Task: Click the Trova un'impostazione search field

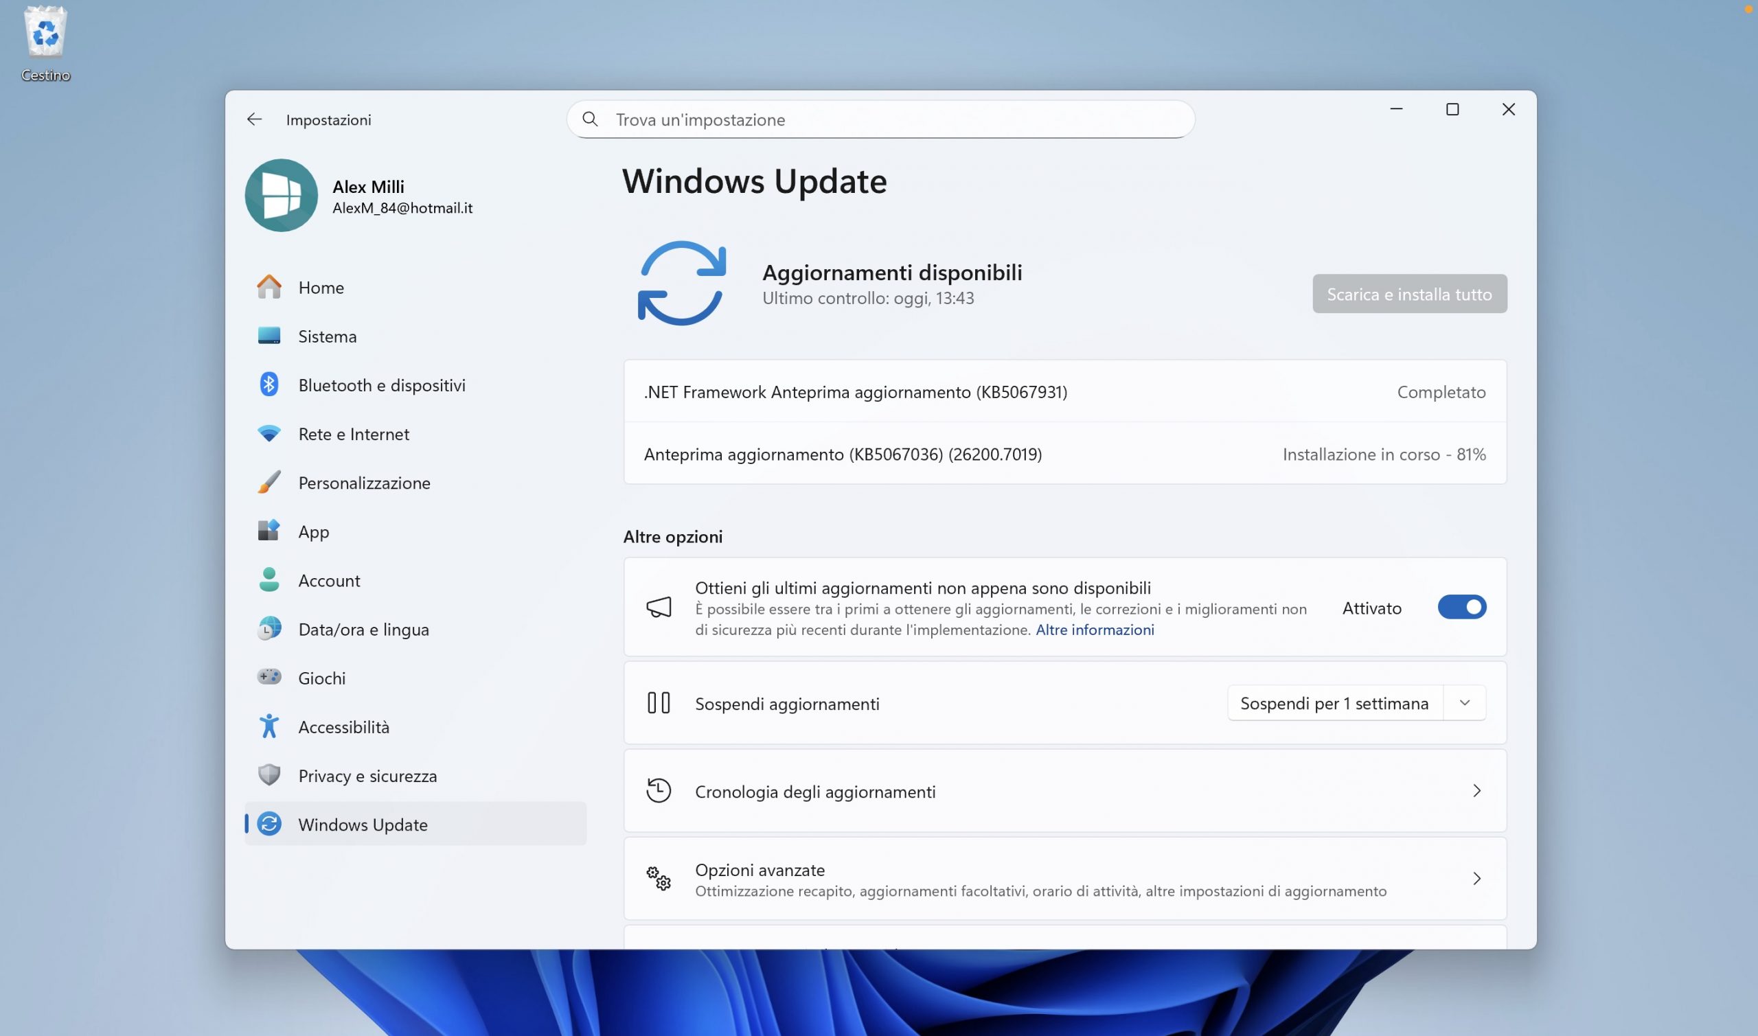Action: coord(880,119)
